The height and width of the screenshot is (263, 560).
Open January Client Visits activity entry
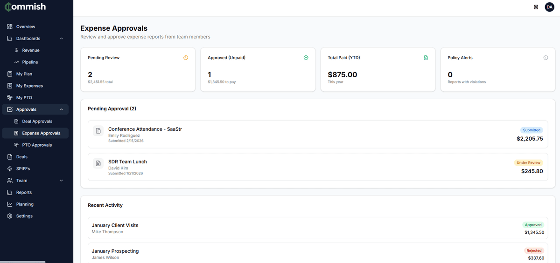(318, 228)
